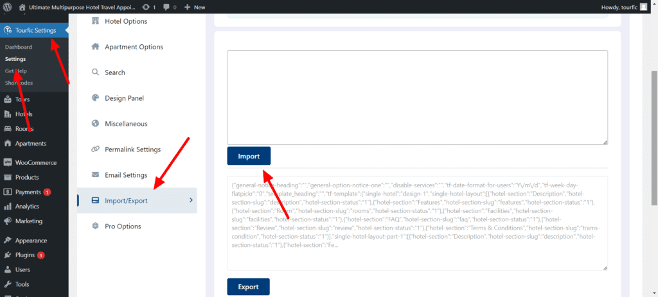The height and width of the screenshot is (297, 658).
Task: Click the Hotel Options building icon
Action: point(95,21)
